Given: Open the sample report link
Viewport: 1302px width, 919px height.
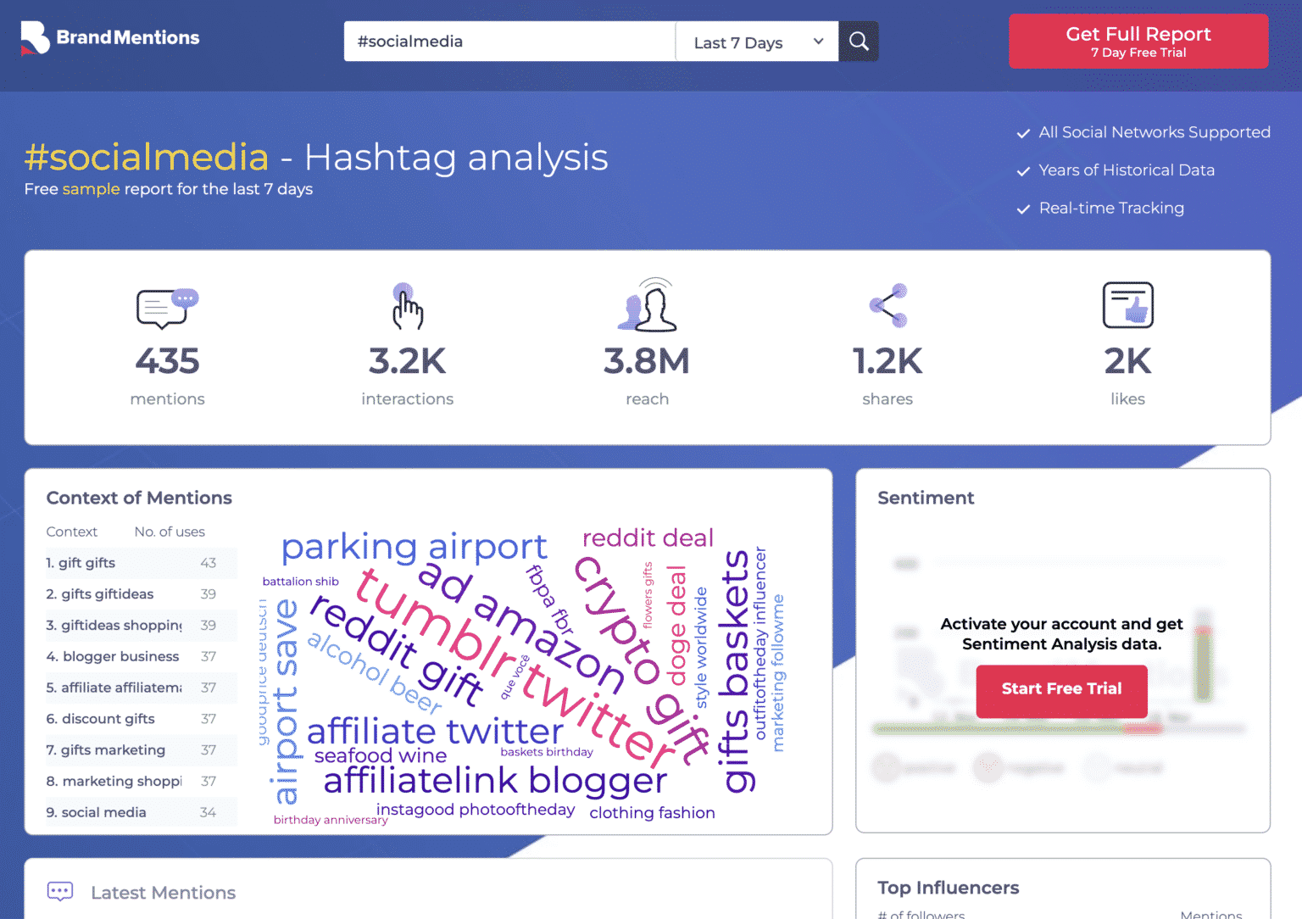Looking at the screenshot, I should point(91,189).
